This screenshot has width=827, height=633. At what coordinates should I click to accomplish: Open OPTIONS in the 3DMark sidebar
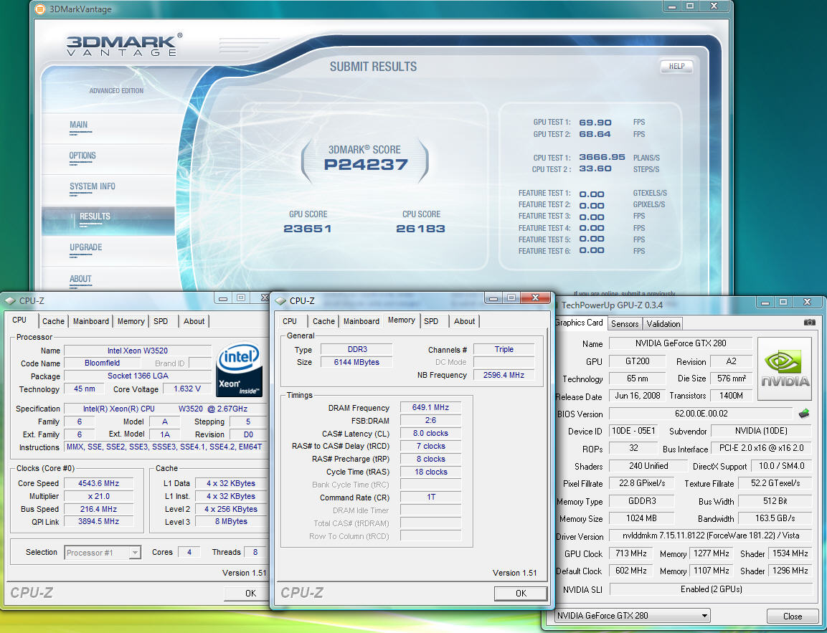[82, 156]
